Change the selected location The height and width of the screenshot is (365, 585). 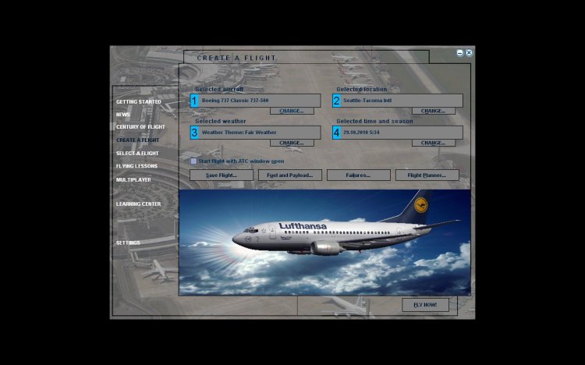434,111
